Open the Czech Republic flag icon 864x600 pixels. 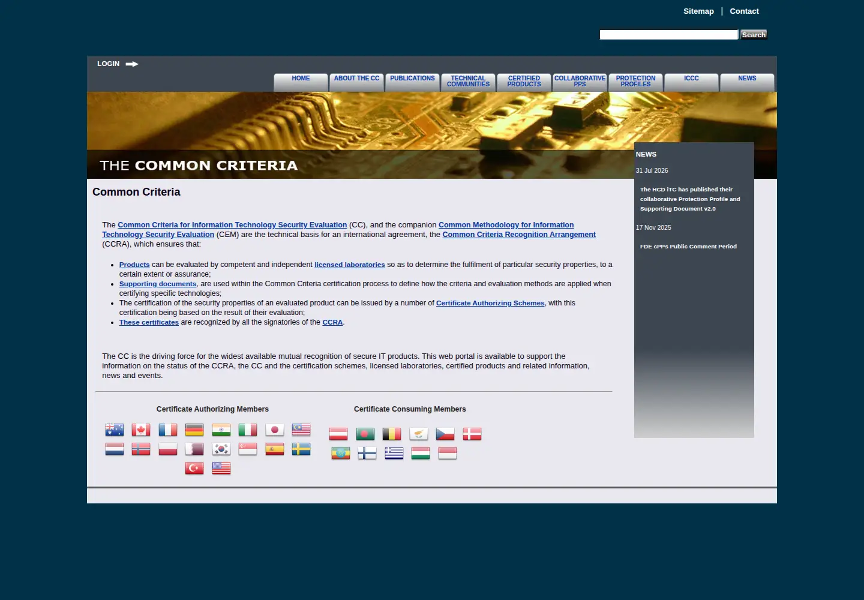click(x=445, y=434)
